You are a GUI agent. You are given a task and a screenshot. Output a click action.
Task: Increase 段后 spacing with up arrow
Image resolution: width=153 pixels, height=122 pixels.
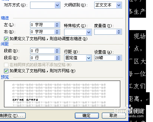coord(57,57)
